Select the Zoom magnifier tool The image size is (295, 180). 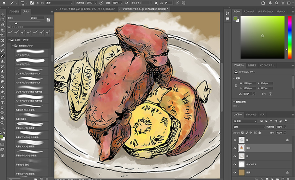(2, 123)
